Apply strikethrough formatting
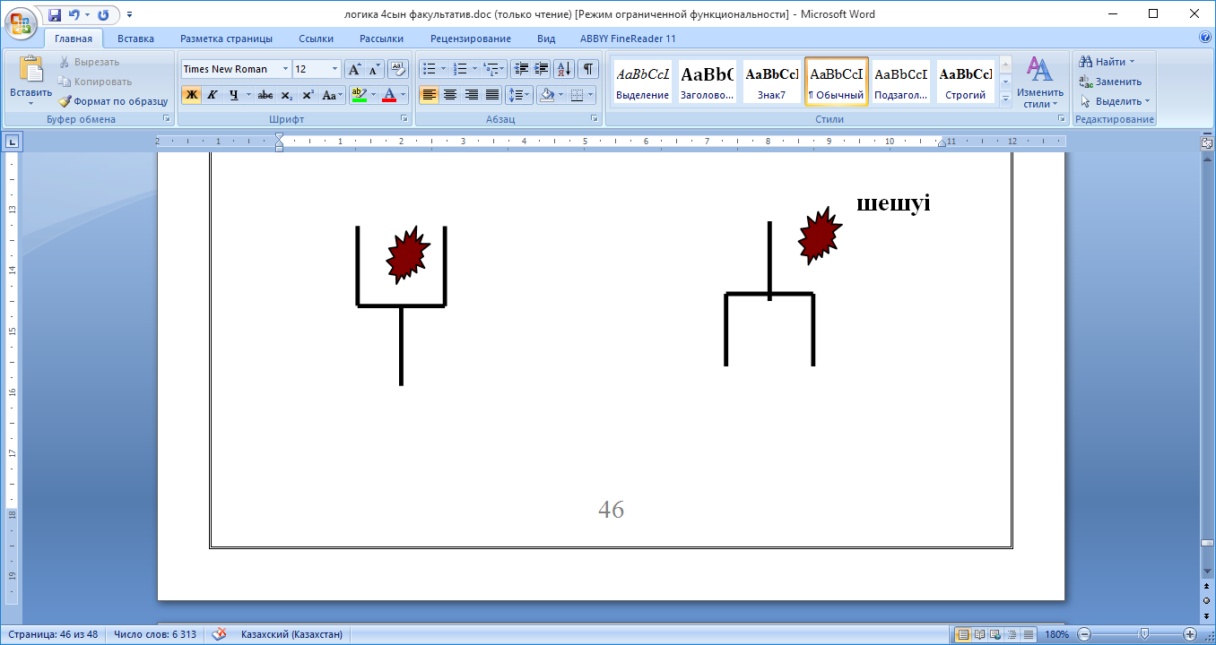 (x=265, y=95)
